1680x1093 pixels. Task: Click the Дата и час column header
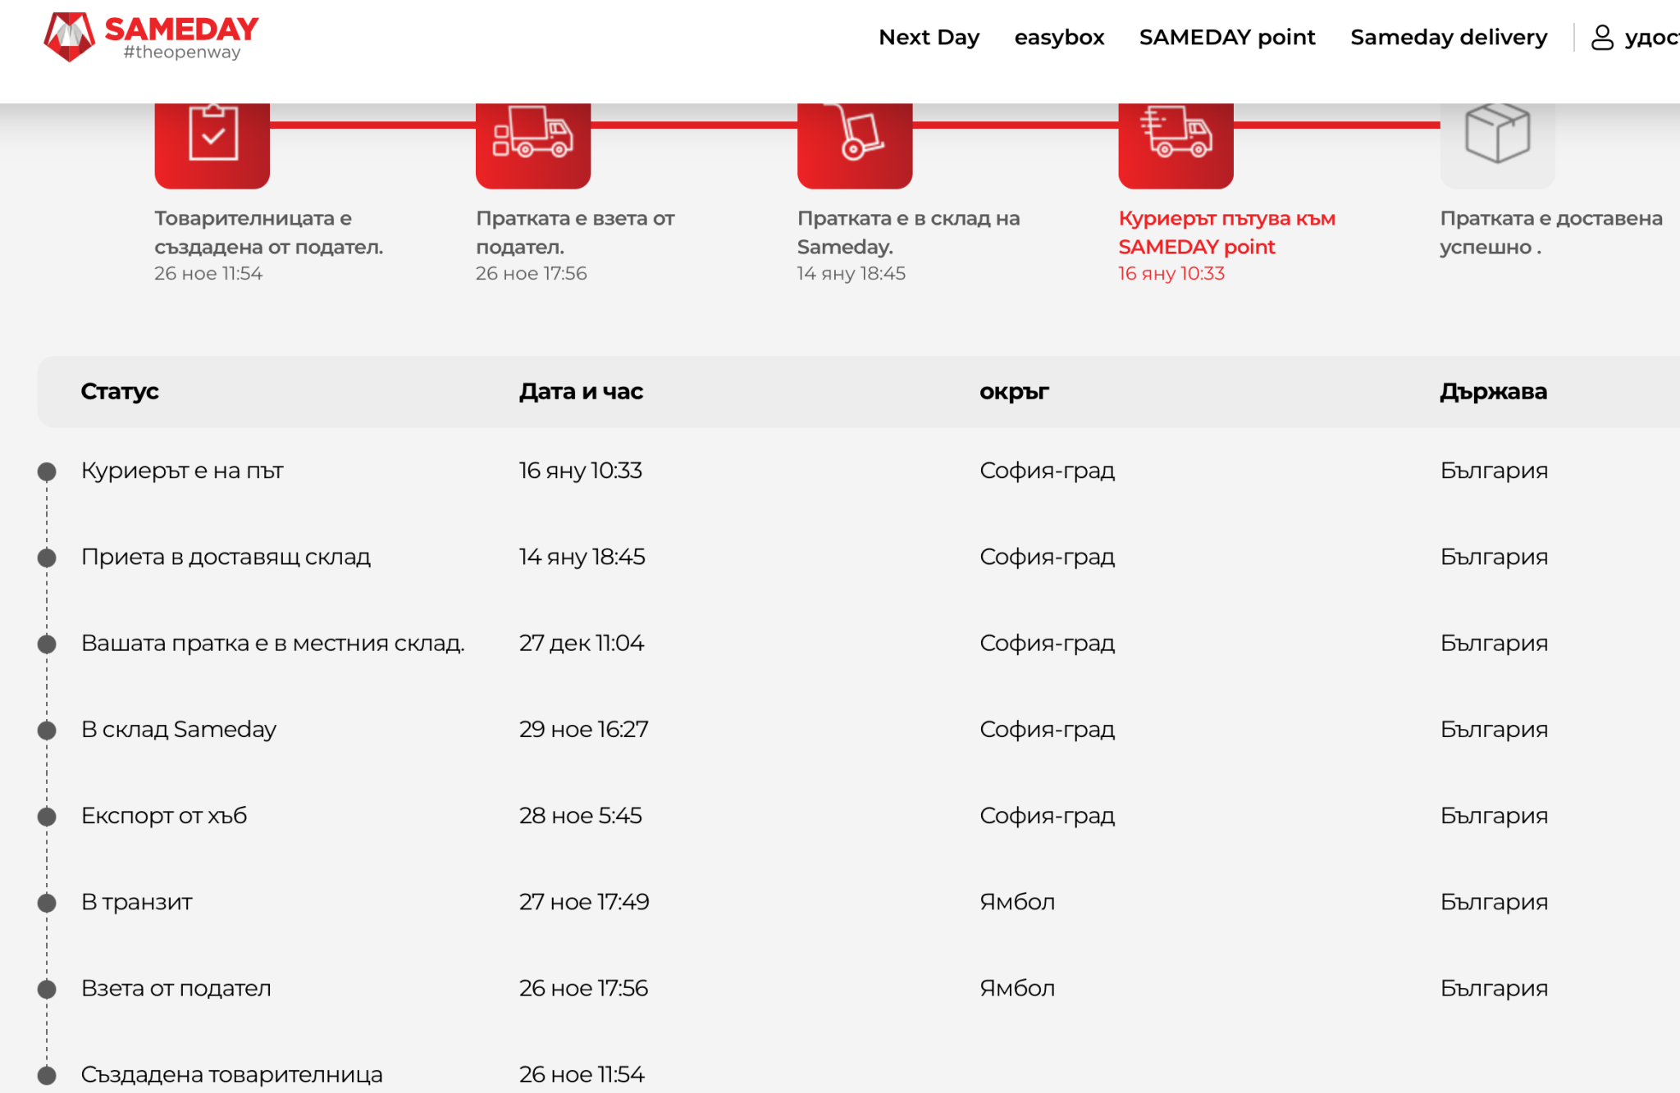581,392
